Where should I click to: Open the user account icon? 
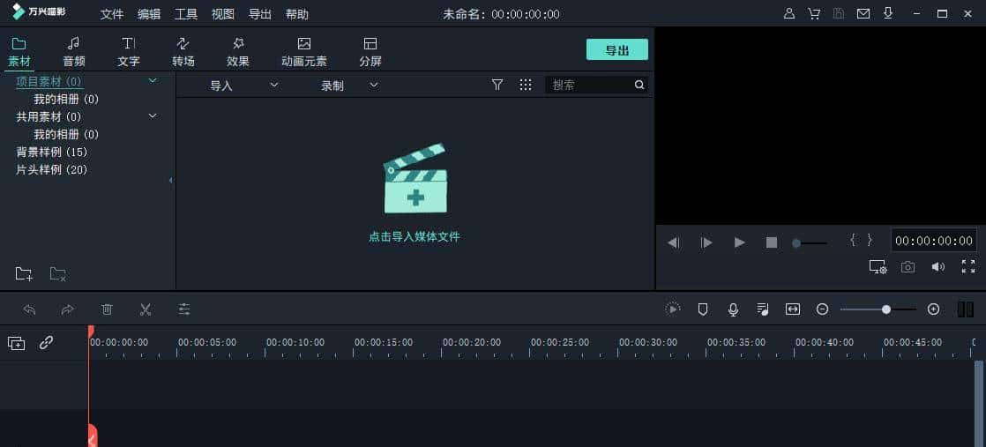click(x=789, y=13)
